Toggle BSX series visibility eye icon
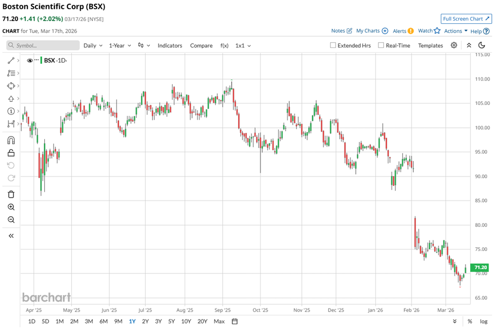This screenshot has width=494, height=330. [28, 60]
